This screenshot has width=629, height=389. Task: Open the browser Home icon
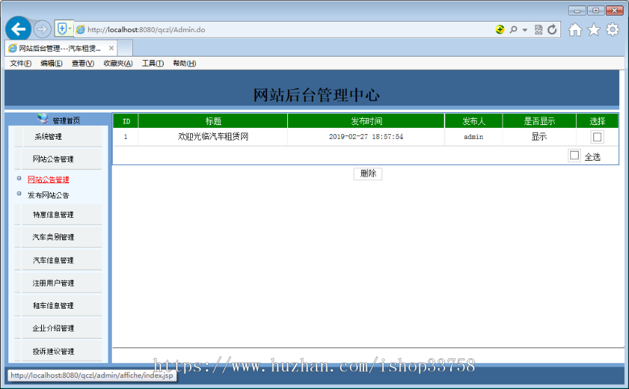click(575, 29)
